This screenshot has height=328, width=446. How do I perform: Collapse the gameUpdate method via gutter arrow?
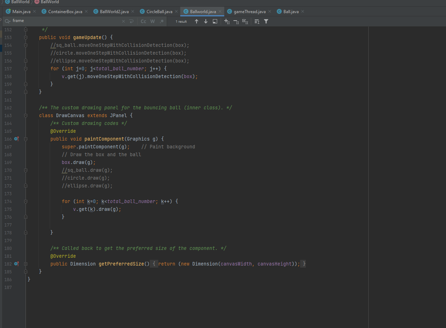25,37
